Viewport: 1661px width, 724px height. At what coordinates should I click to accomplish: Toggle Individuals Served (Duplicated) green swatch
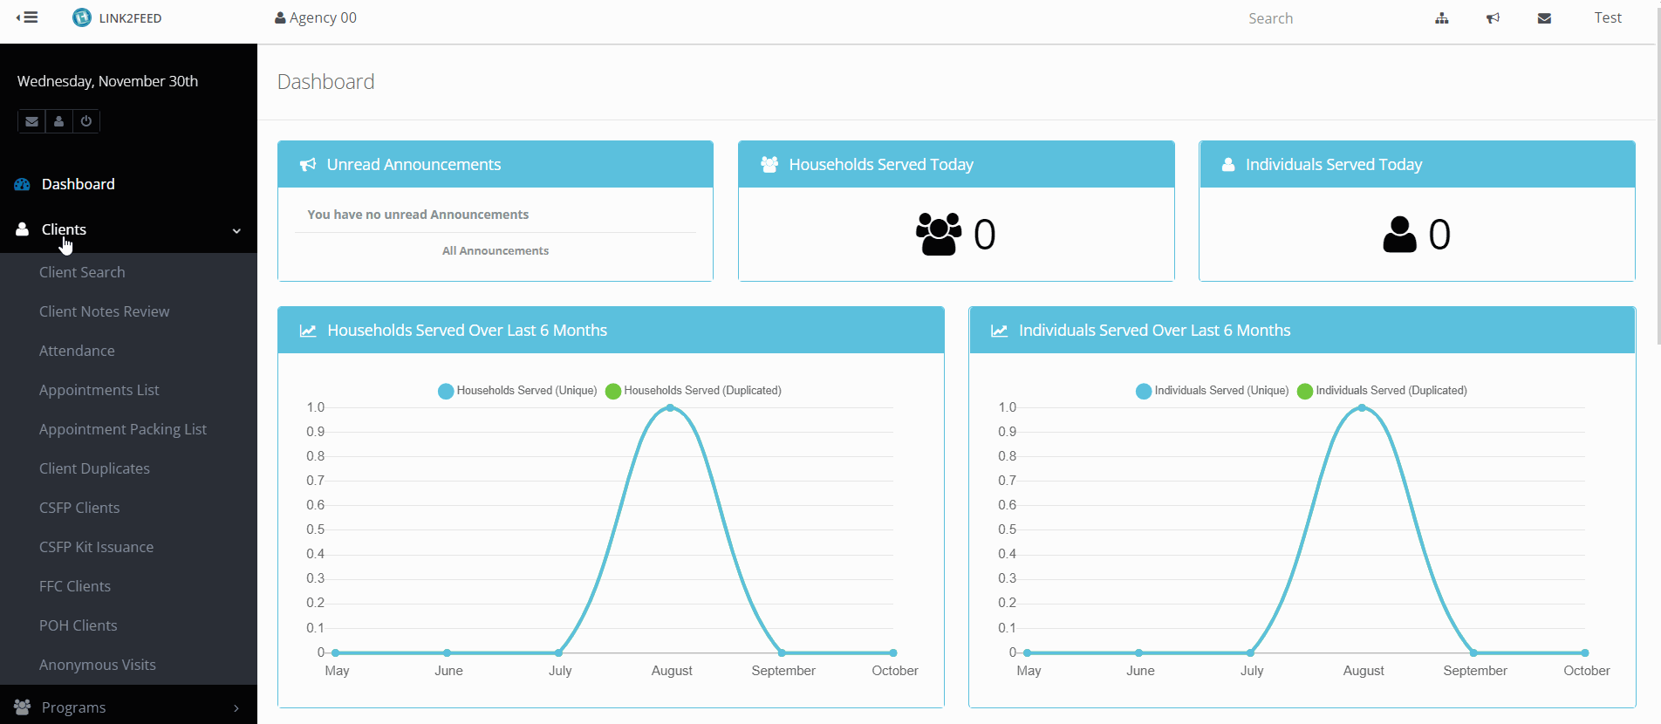1305,391
